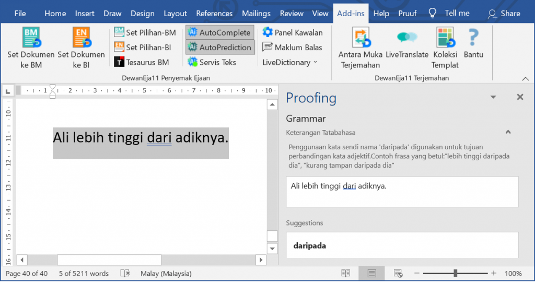Open Koleksi Templat gallery

coord(445,38)
